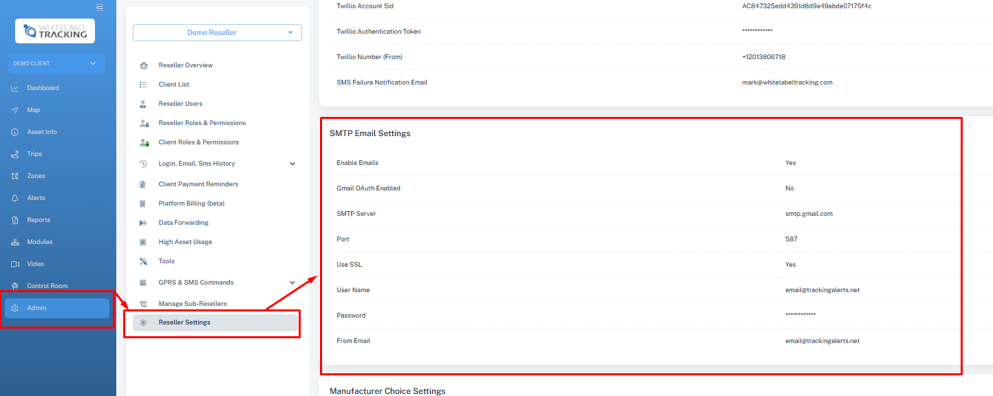Click the Client Payment Reminders icon
This screenshot has height=396, width=993.
click(144, 184)
